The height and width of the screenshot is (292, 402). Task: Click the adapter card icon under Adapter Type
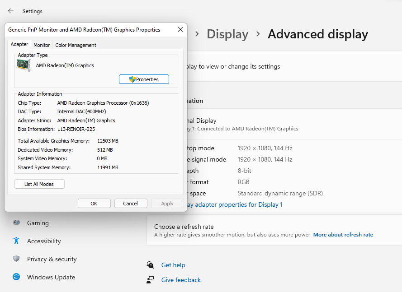click(x=24, y=65)
